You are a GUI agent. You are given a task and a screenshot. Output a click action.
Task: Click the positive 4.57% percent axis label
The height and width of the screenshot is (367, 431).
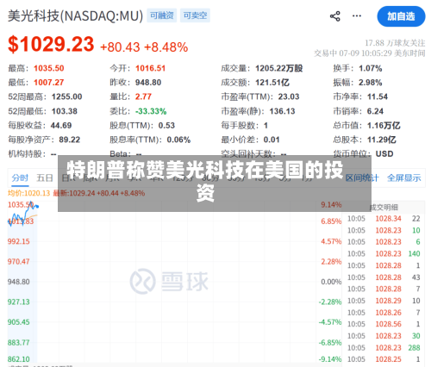click(x=331, y=241)
